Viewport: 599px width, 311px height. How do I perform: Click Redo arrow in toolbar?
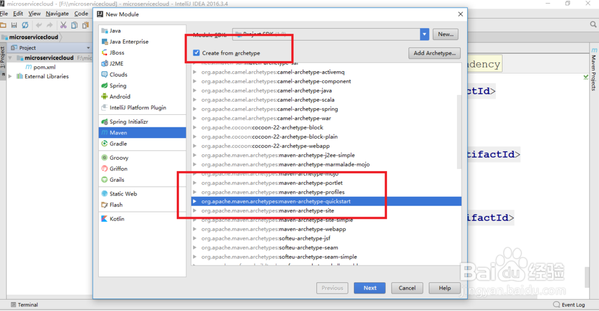(50, 25)
